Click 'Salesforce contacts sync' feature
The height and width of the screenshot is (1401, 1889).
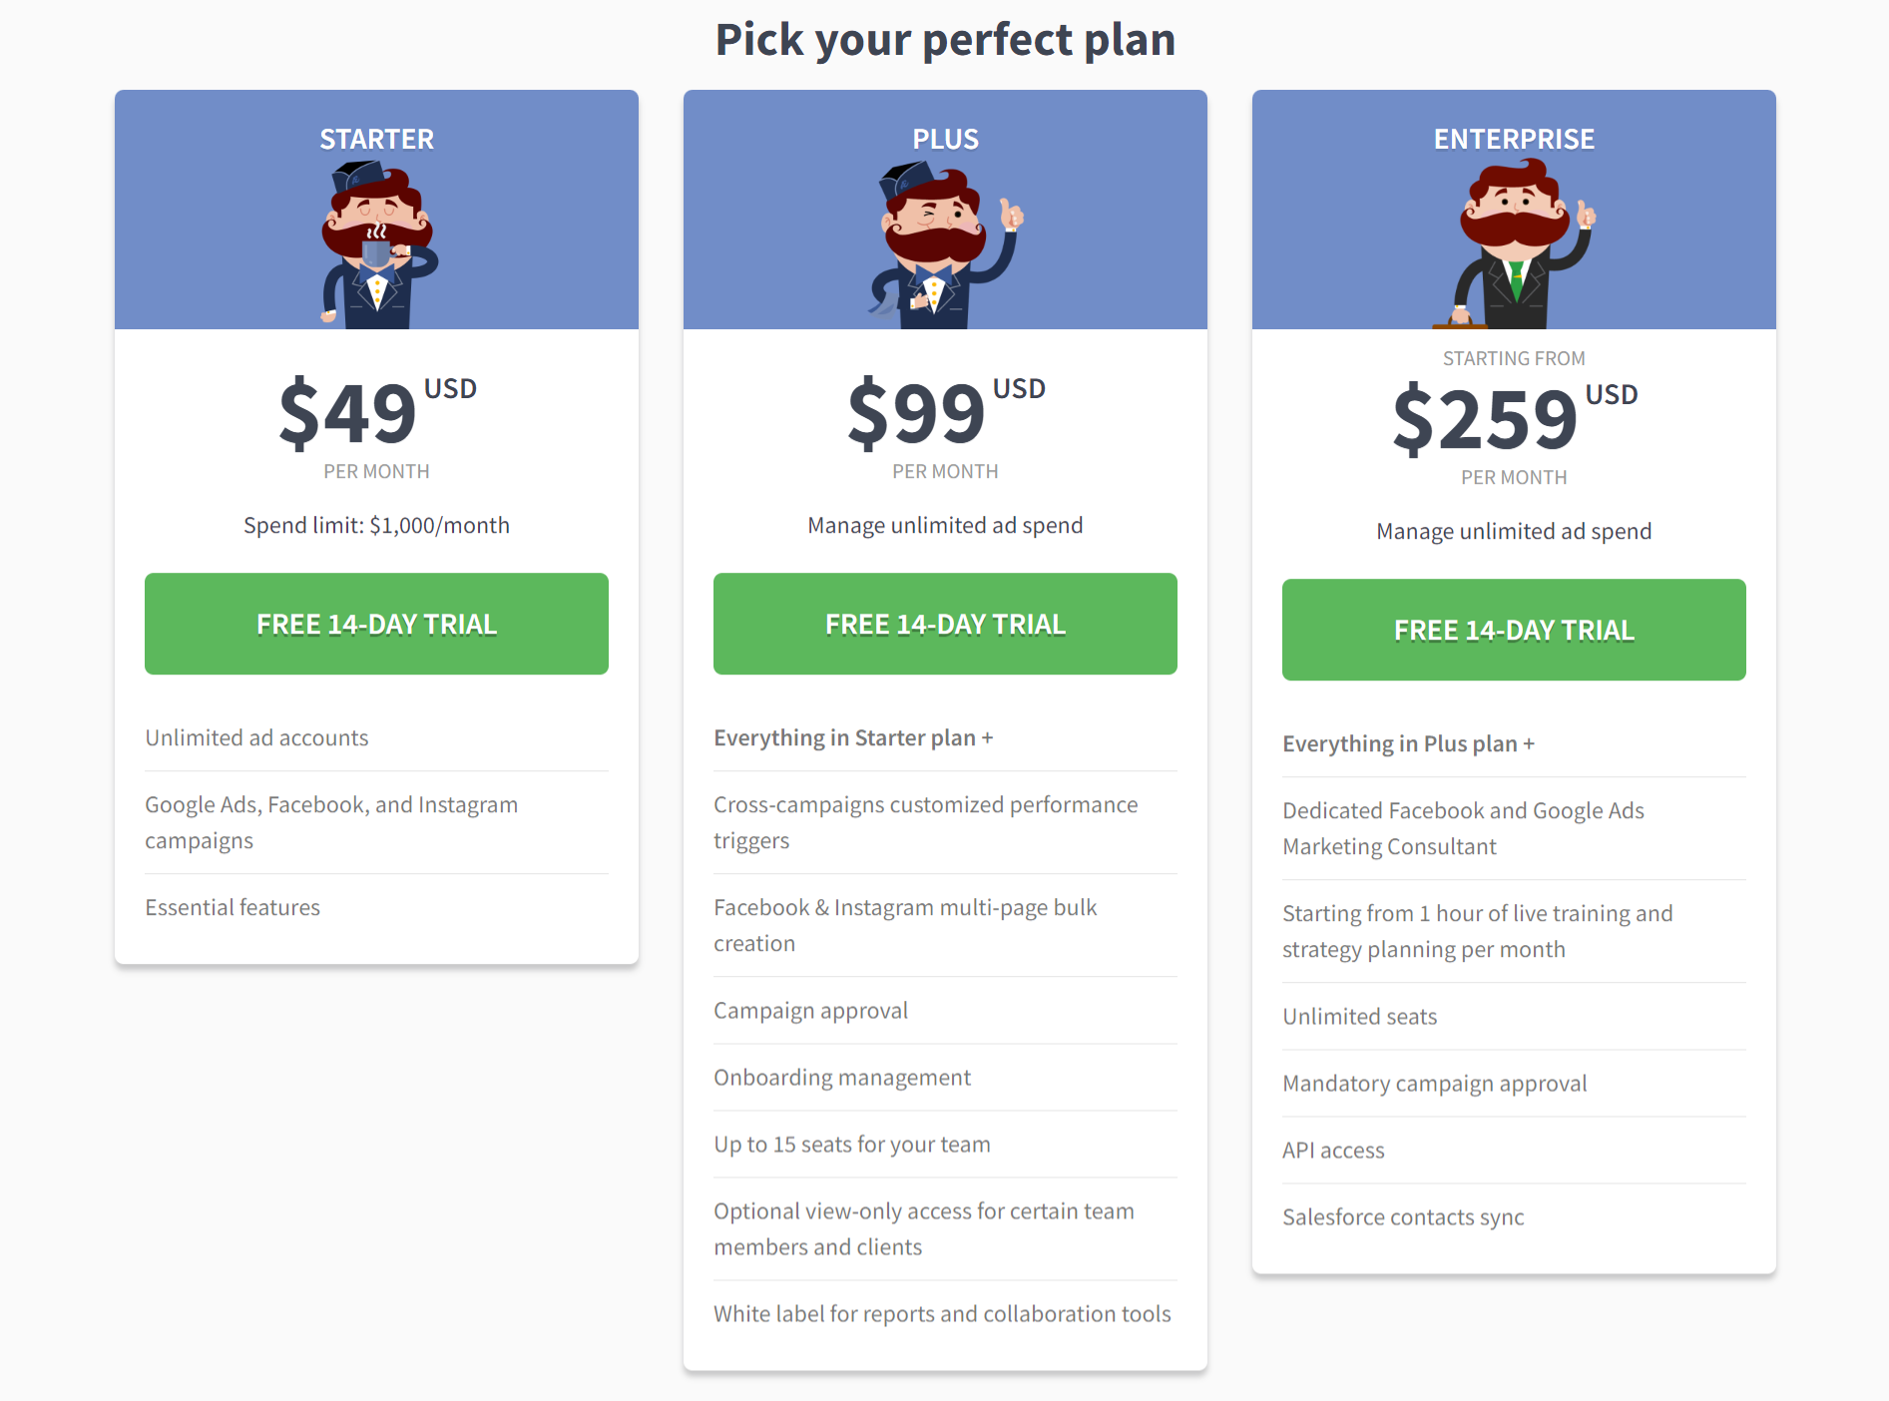(x=1403, y=1216)
